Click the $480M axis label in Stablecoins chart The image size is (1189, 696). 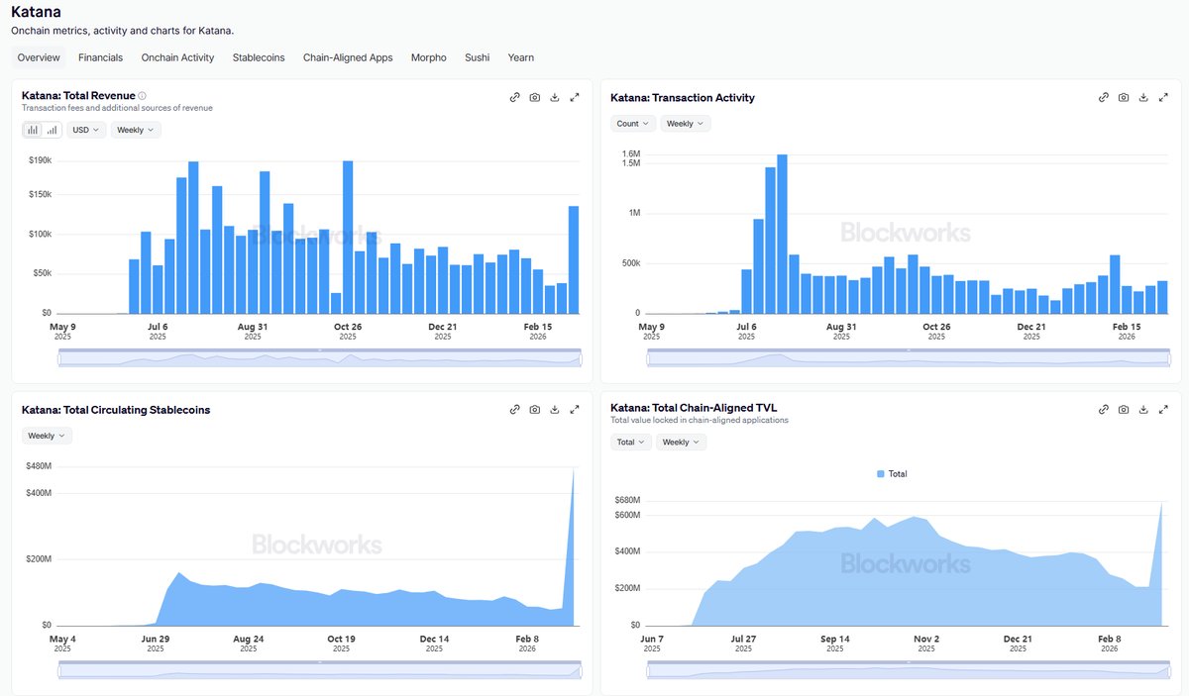click(x=39, y=466)
